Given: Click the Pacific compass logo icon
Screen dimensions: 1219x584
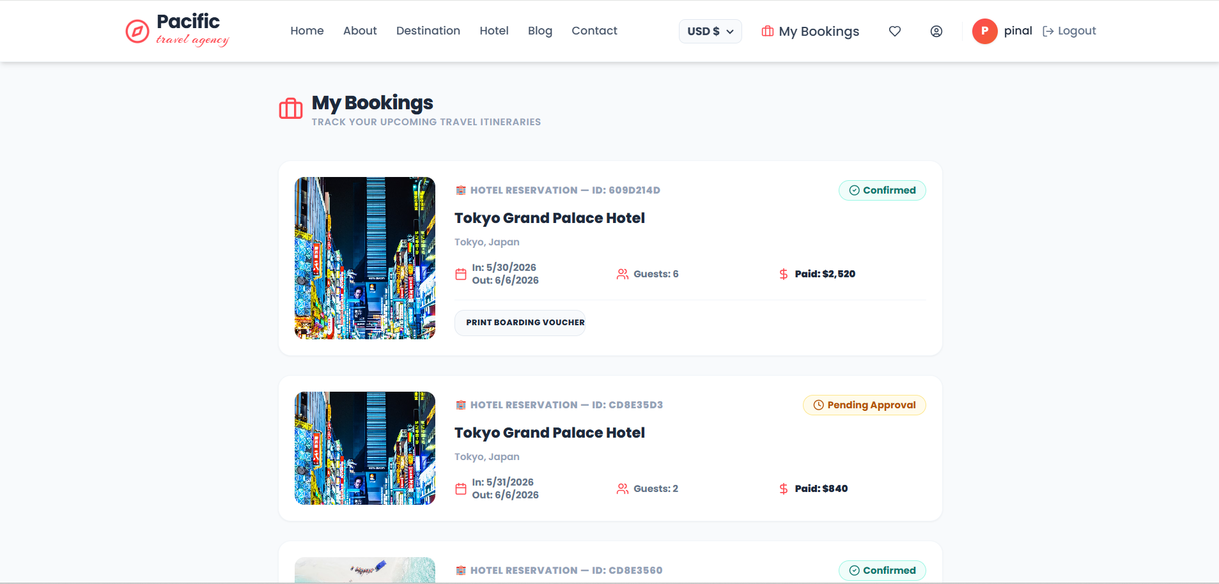Looking at the screenshot, I should [x=137, y=31].
